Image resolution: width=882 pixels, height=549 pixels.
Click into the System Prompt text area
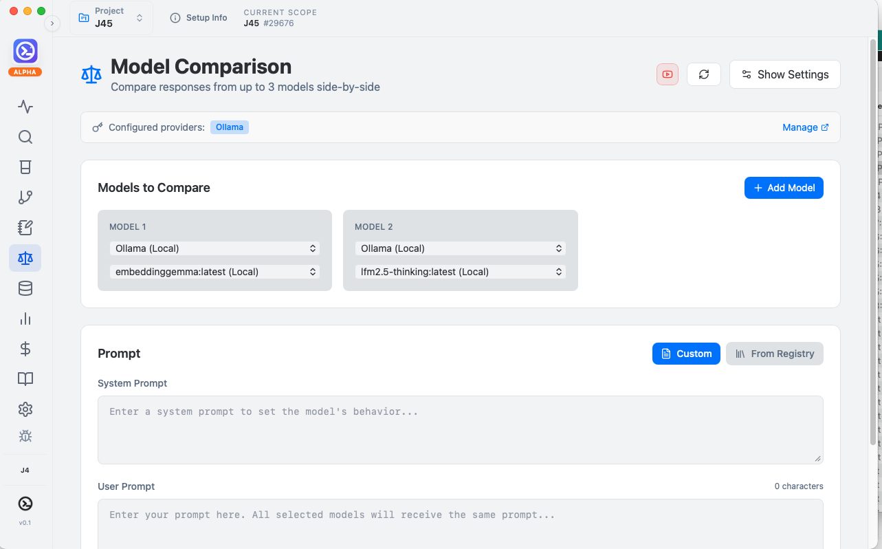[x=460, y=429]
